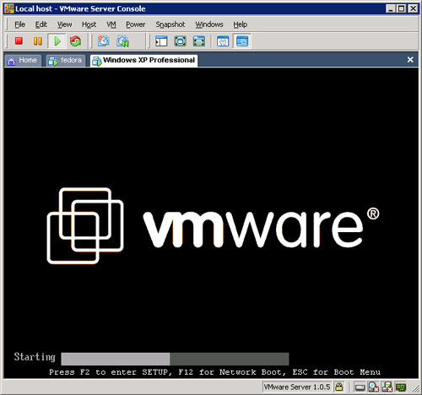The image size is (422, 395).
Task: Open the Snapshot menu
Action: (x=170, y=24)
